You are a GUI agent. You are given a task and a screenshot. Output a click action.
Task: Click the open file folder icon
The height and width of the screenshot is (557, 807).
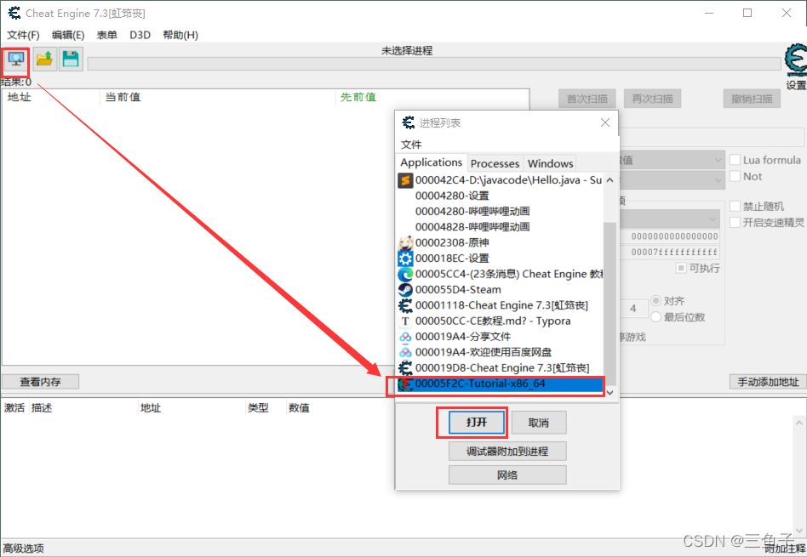[x=45, y=60]
